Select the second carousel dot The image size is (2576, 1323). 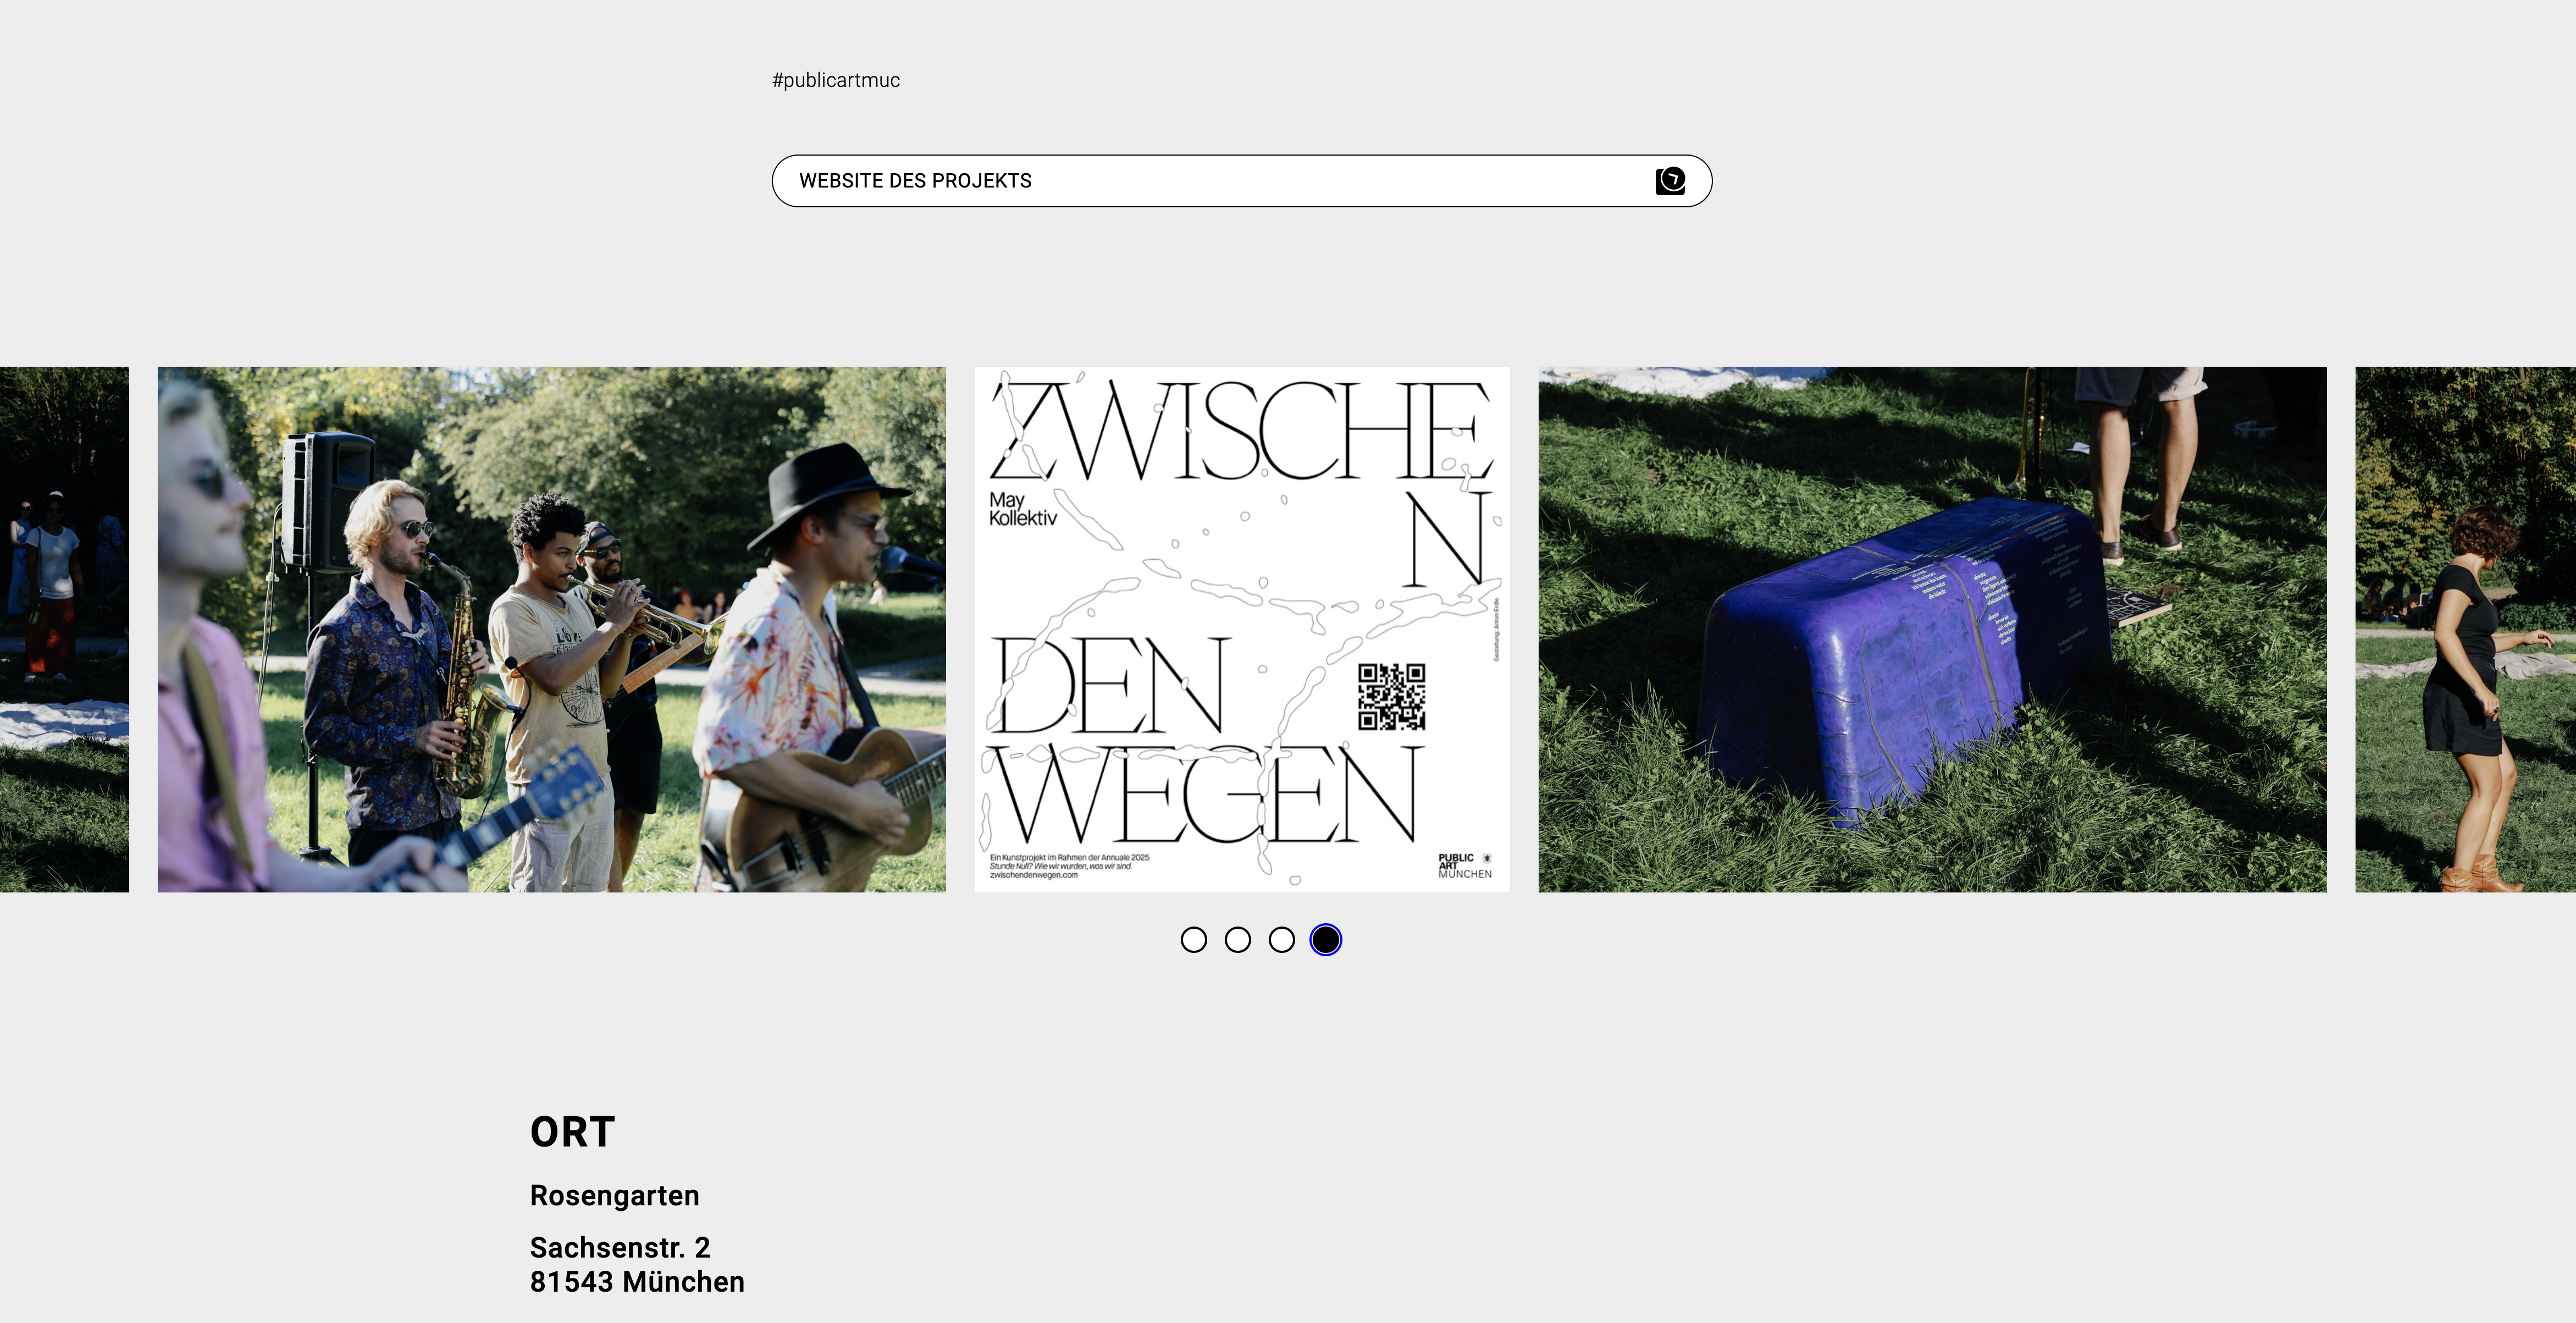coord(1237,940)
